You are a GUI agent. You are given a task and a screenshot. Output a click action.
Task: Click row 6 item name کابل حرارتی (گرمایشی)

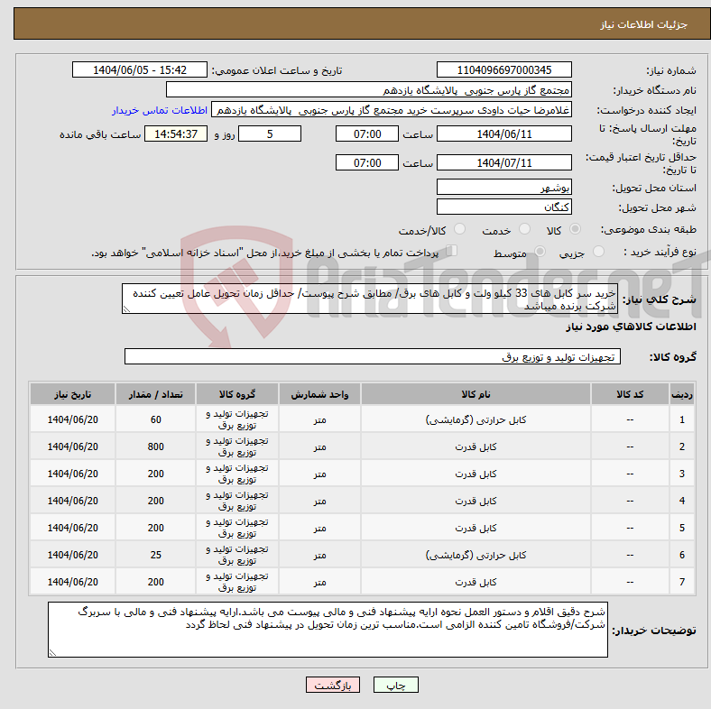click(x=476, y=555)
